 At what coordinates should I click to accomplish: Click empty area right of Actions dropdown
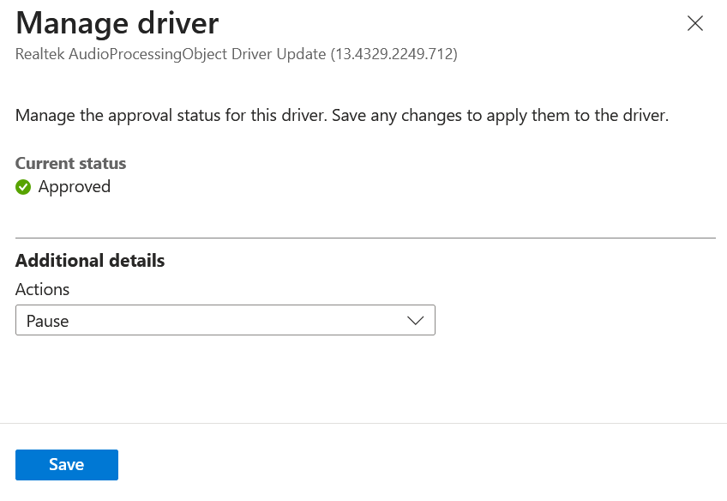pyautogui.click(x=575, y=320)
